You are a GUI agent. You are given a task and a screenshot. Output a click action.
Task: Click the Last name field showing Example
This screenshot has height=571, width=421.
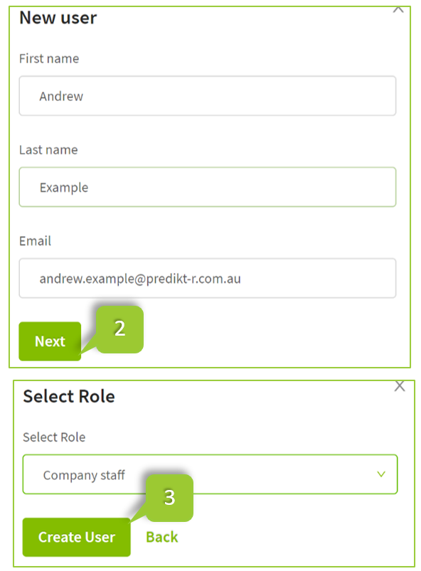(x=207, y=187)
